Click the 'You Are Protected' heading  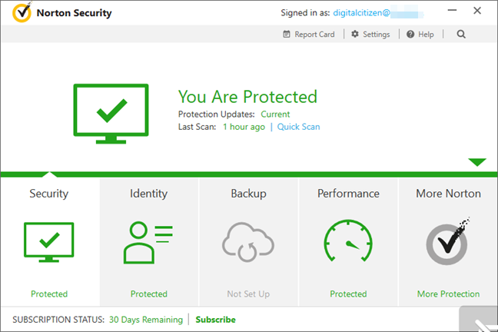tap(247, 97)
